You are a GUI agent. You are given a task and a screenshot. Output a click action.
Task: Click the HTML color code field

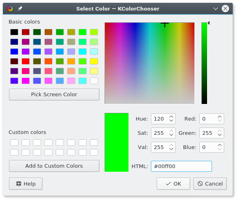(181, 166)
